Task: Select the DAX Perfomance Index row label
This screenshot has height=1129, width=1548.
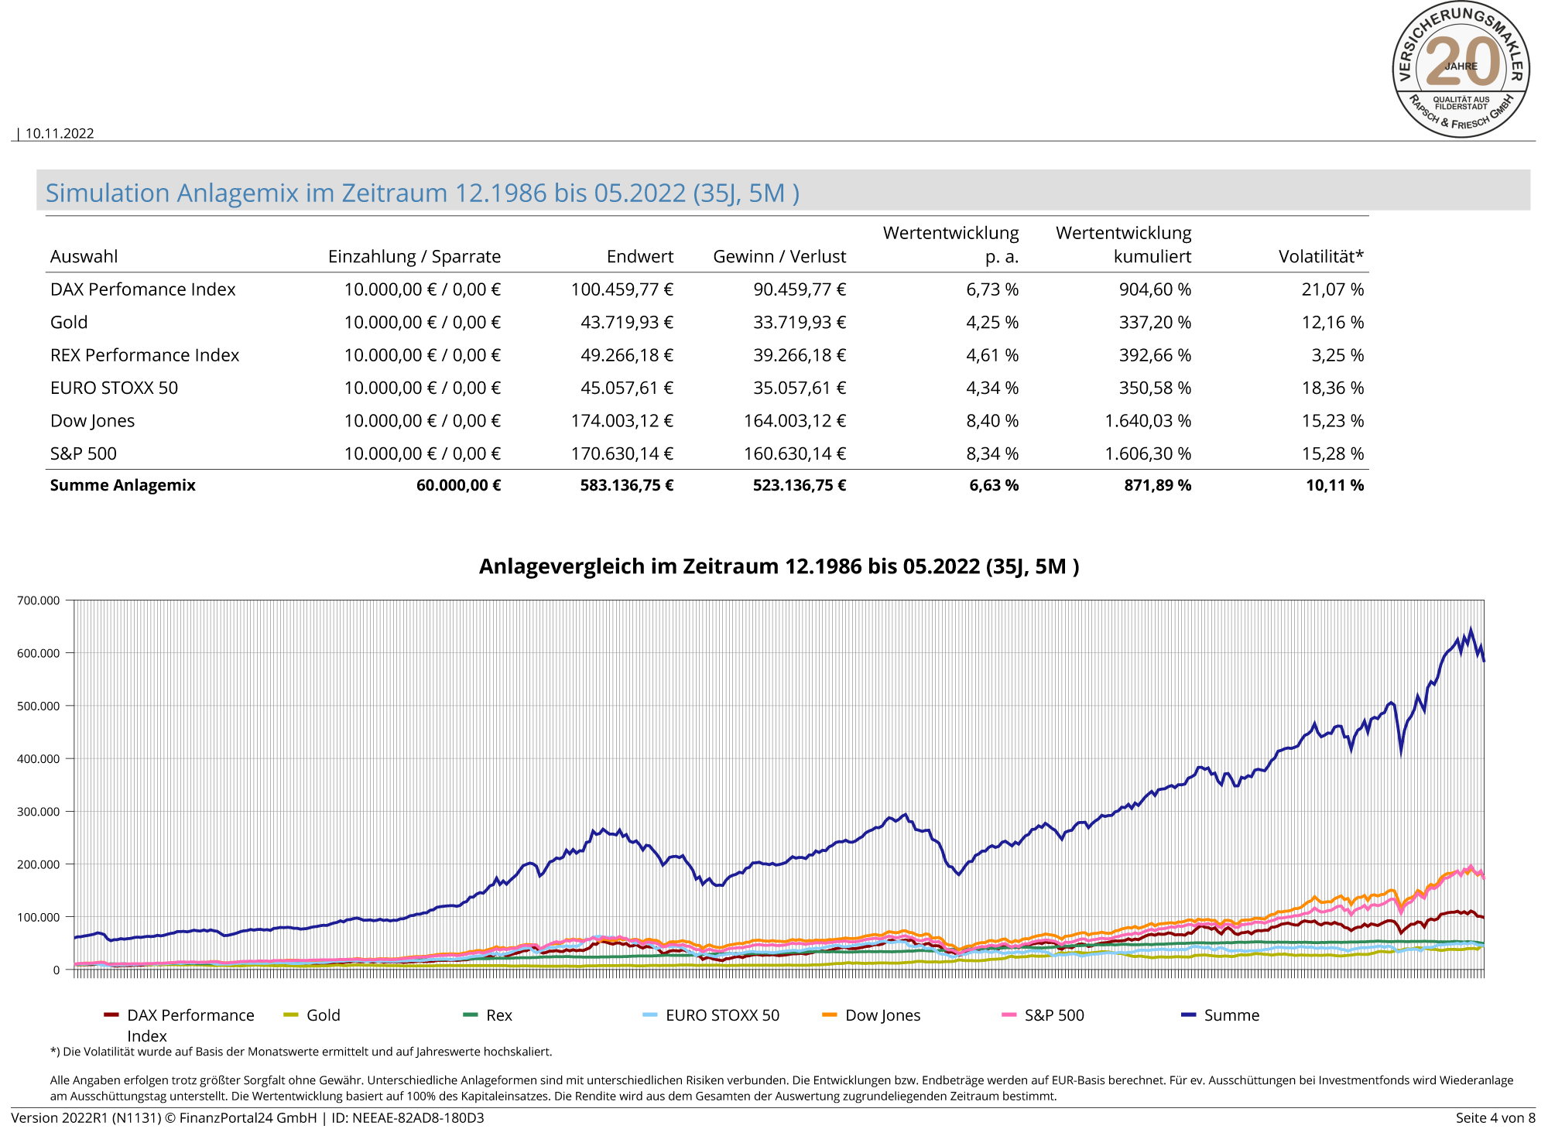Action: (x=142, y=289)
